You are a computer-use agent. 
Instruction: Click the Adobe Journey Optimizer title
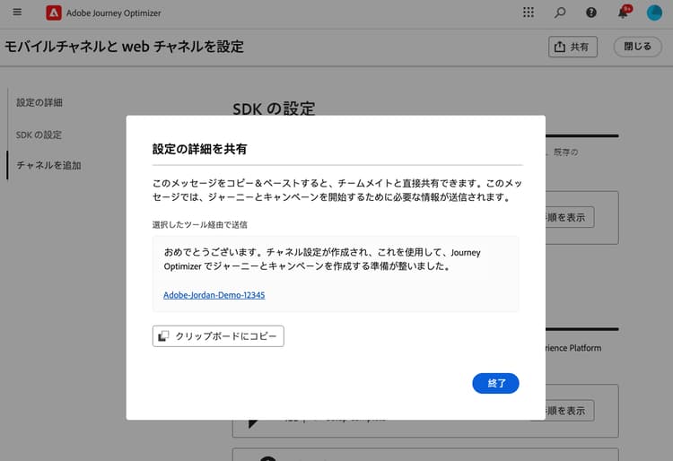(113, 13)
